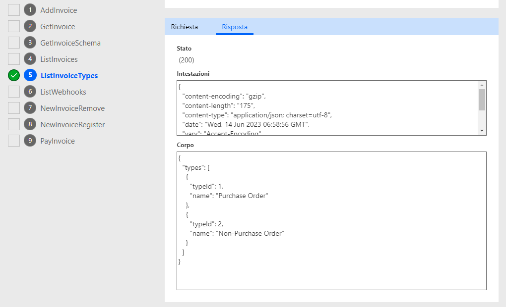Click step number 3 circle

[30, 43]
